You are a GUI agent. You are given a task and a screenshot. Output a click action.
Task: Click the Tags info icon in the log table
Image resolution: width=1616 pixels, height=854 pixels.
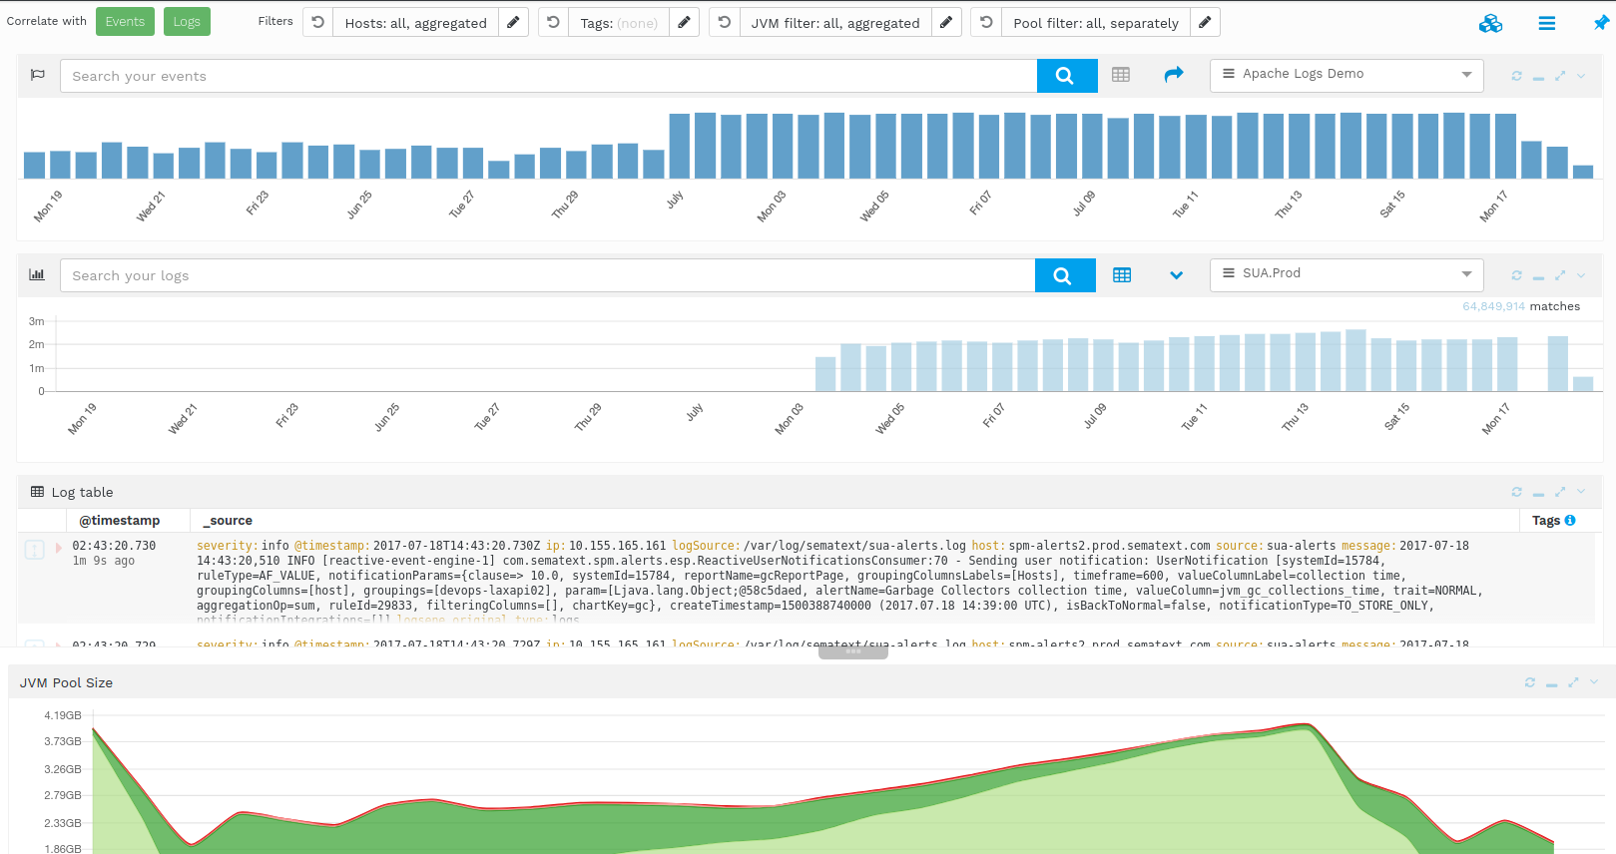point(1570,521)
